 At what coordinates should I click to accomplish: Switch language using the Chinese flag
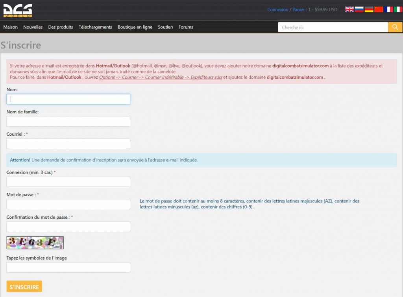tap(379, 9)
